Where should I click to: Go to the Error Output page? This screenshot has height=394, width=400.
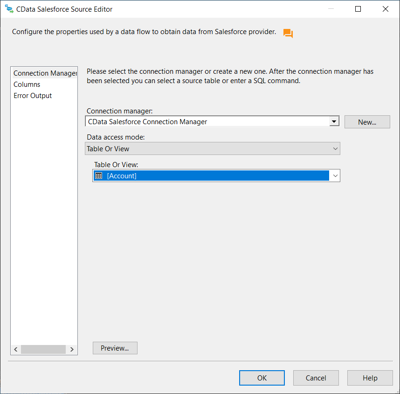[x=33, y=96]
